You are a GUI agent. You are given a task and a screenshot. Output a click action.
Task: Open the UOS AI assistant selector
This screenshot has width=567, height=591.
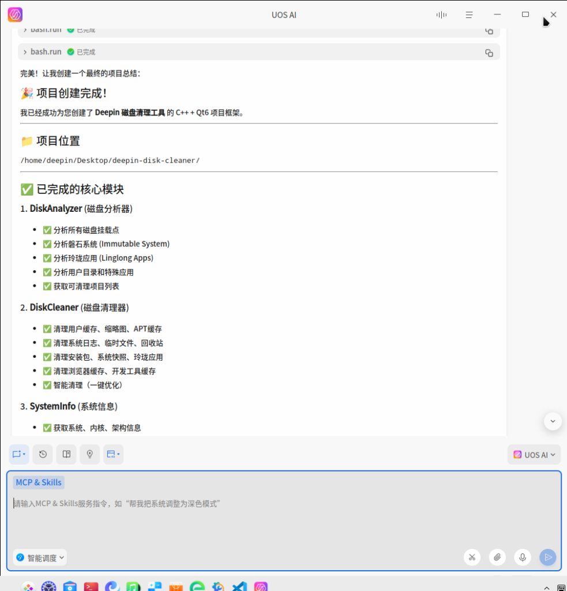coord(534,455)
